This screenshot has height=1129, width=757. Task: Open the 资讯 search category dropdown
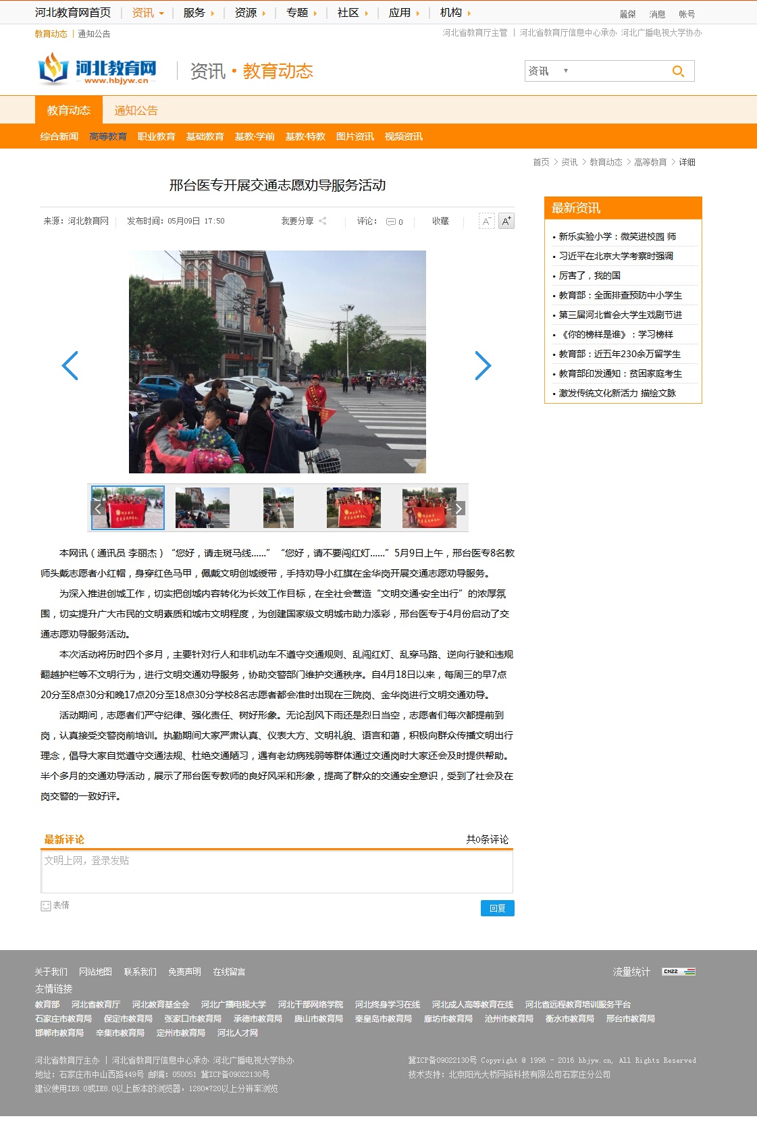[x=548, y=71]
